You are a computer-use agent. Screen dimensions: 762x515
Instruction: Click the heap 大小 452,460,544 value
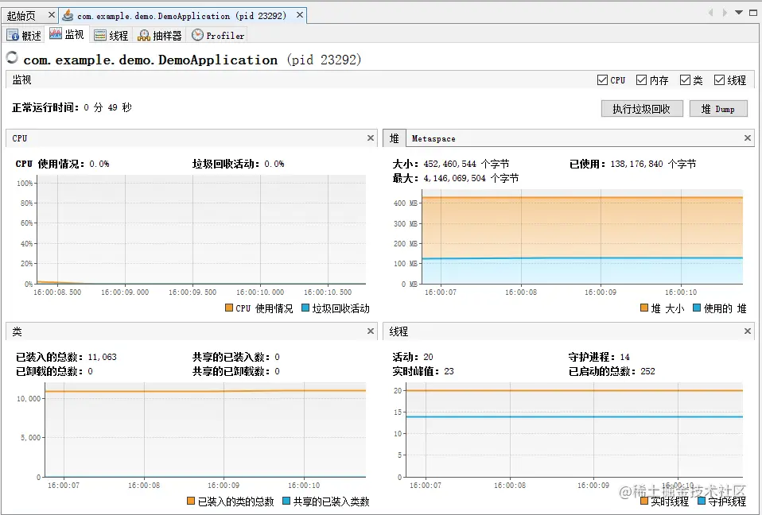pyautogui.click(x=449, y=164)
